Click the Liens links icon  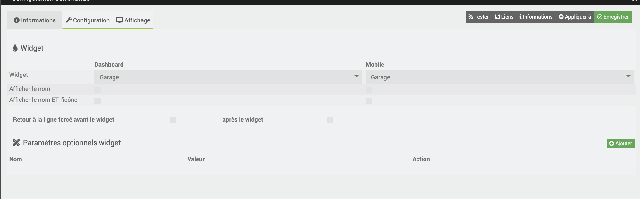497,17
